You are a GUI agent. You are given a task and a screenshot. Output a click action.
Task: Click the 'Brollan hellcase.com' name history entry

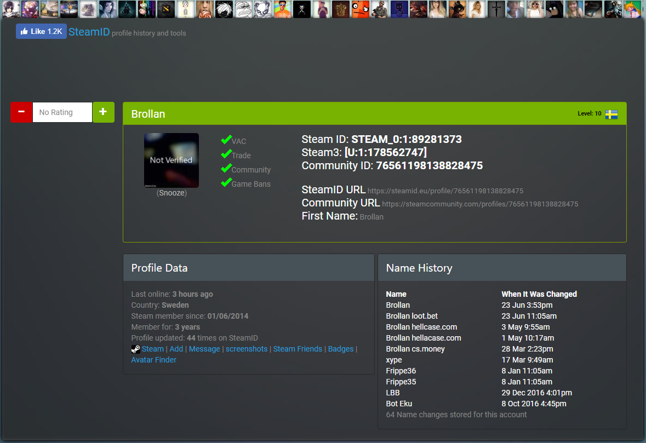click(421, 327)
